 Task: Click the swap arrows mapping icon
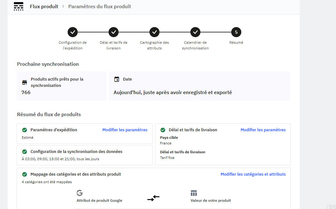click(x=154, y=198)
